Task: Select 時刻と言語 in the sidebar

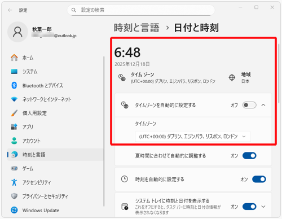Action: (55, 155)
